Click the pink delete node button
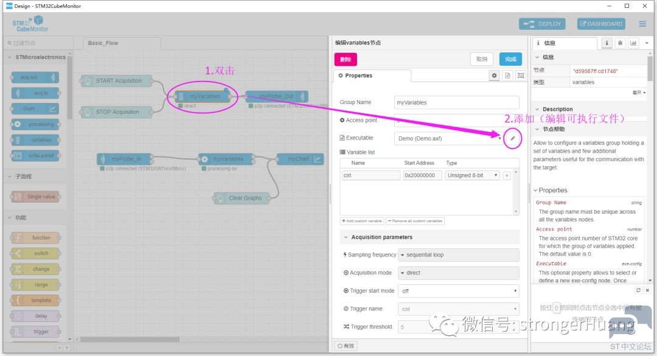 (346, 59)
